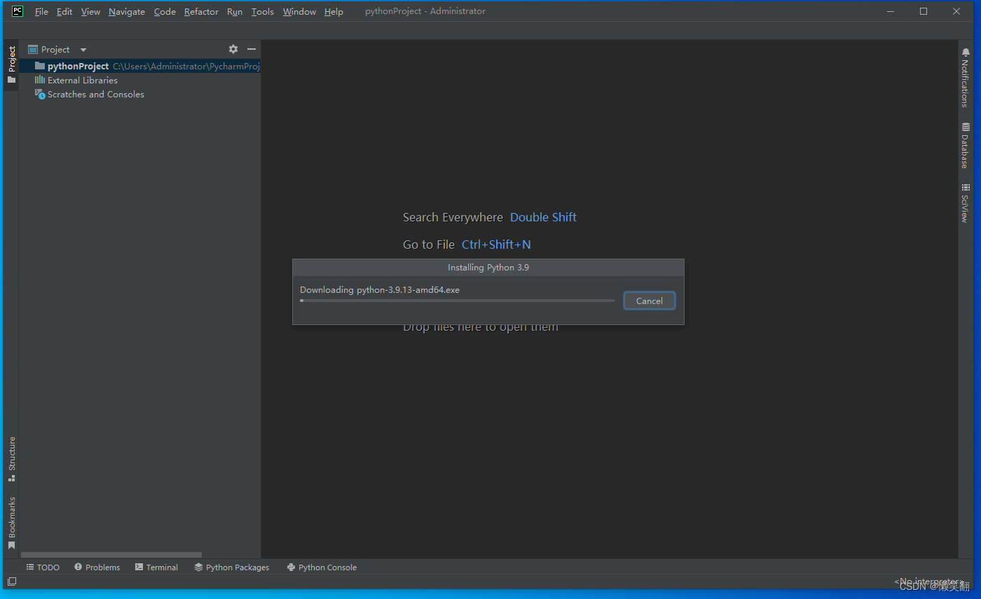Open the Help menu
Screen dimensions: 981x599
[x=334, y=11]
